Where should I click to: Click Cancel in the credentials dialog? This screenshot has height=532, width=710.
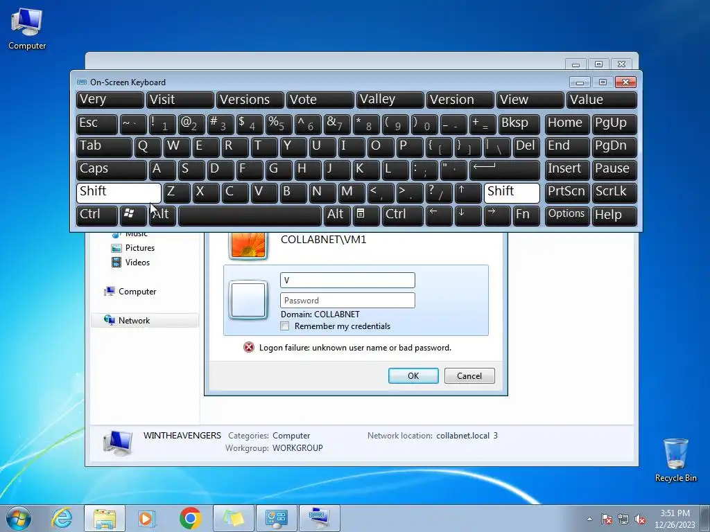click(x=469, y=375)
